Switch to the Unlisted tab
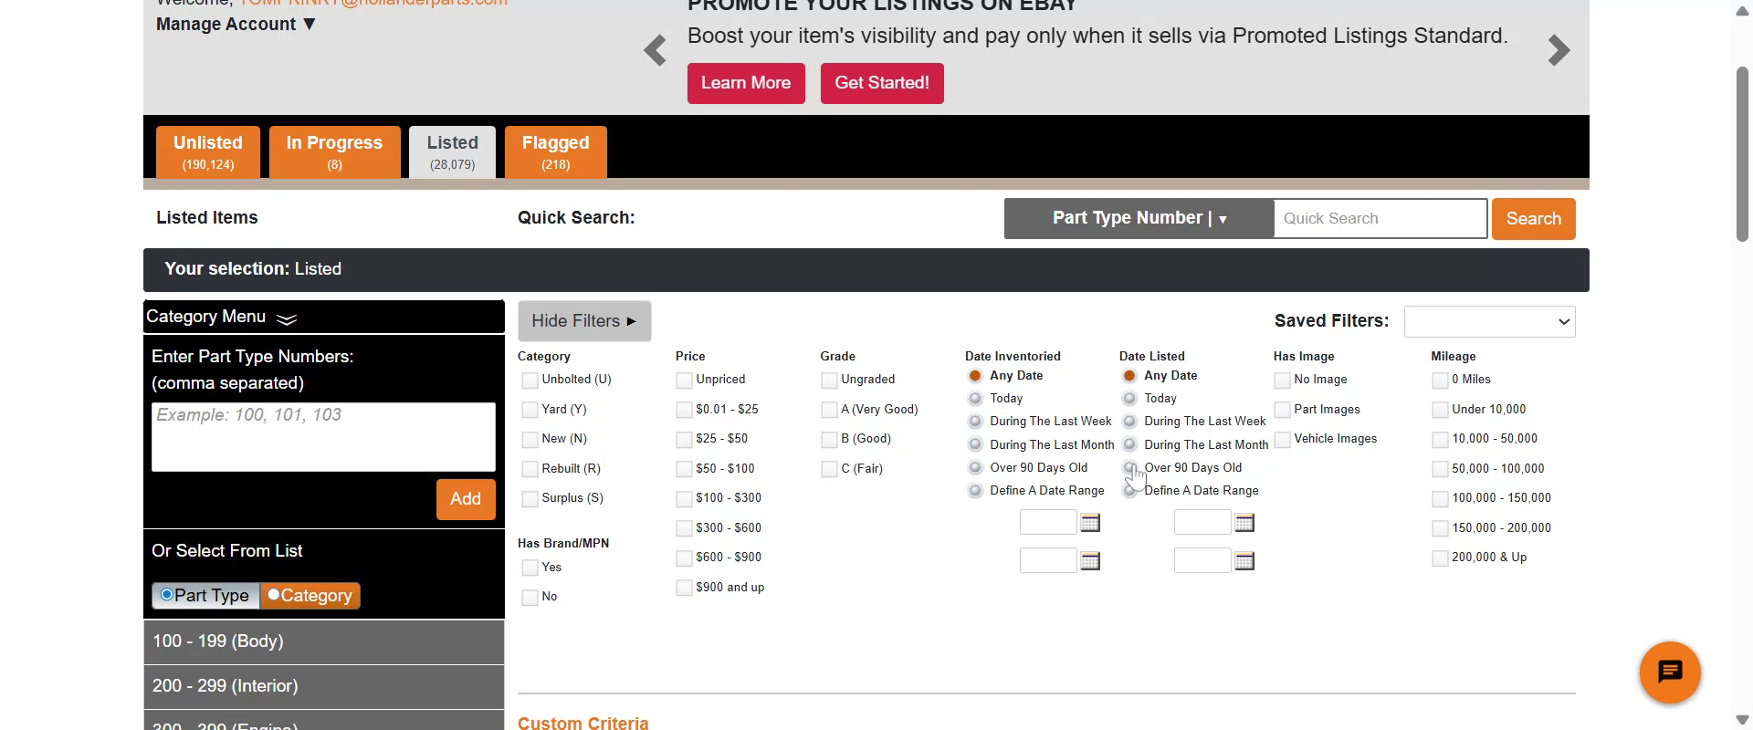This screenshot has height=730, width=1753. pyautogui.click(x=208, y=151)
